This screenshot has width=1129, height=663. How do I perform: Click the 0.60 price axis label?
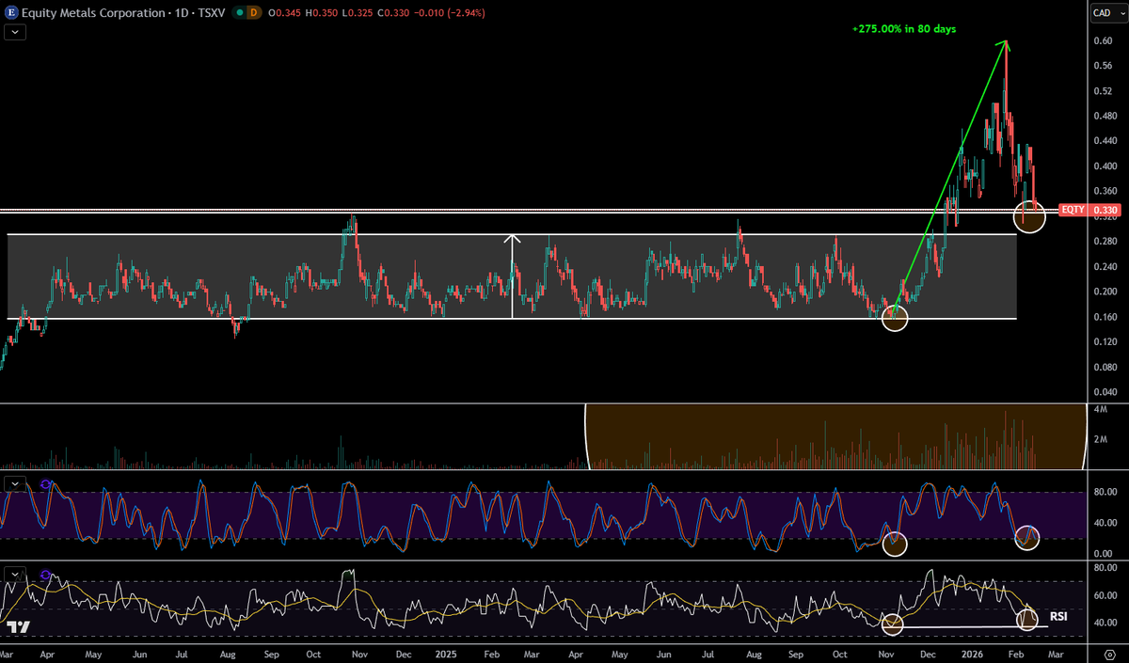click(x=1103, y=40)
